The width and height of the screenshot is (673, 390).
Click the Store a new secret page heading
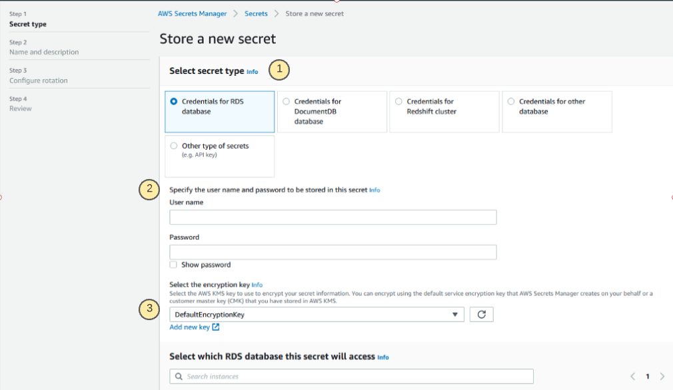218,39
